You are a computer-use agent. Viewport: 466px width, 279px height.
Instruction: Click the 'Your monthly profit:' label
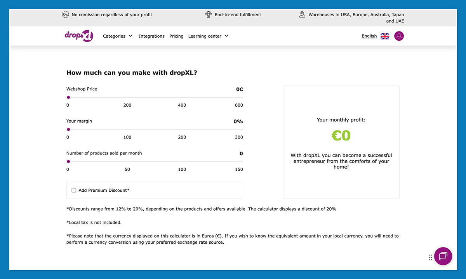click(x=341, y=120)
